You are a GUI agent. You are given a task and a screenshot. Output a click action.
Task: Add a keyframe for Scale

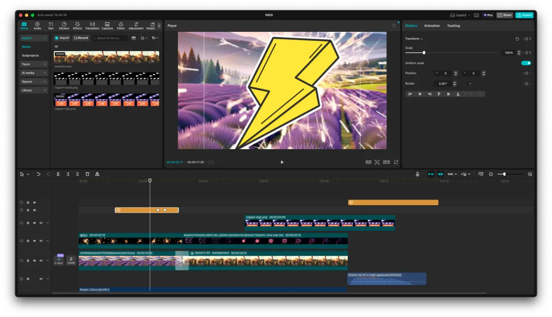527,52
